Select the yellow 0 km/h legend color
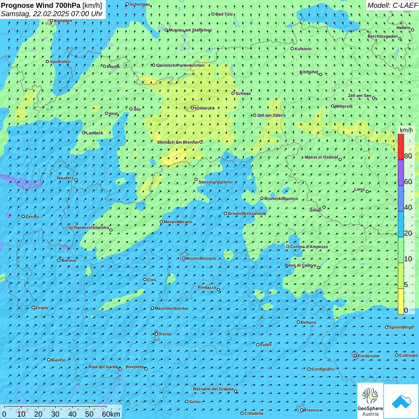Viewport: 419px width, 419px height. pyautogui.click(x=401, y=301)
